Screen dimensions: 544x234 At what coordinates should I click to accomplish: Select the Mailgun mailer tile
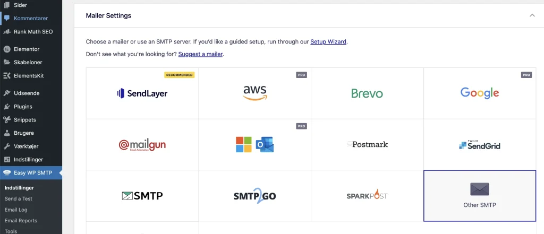click(x=142, y=144)
